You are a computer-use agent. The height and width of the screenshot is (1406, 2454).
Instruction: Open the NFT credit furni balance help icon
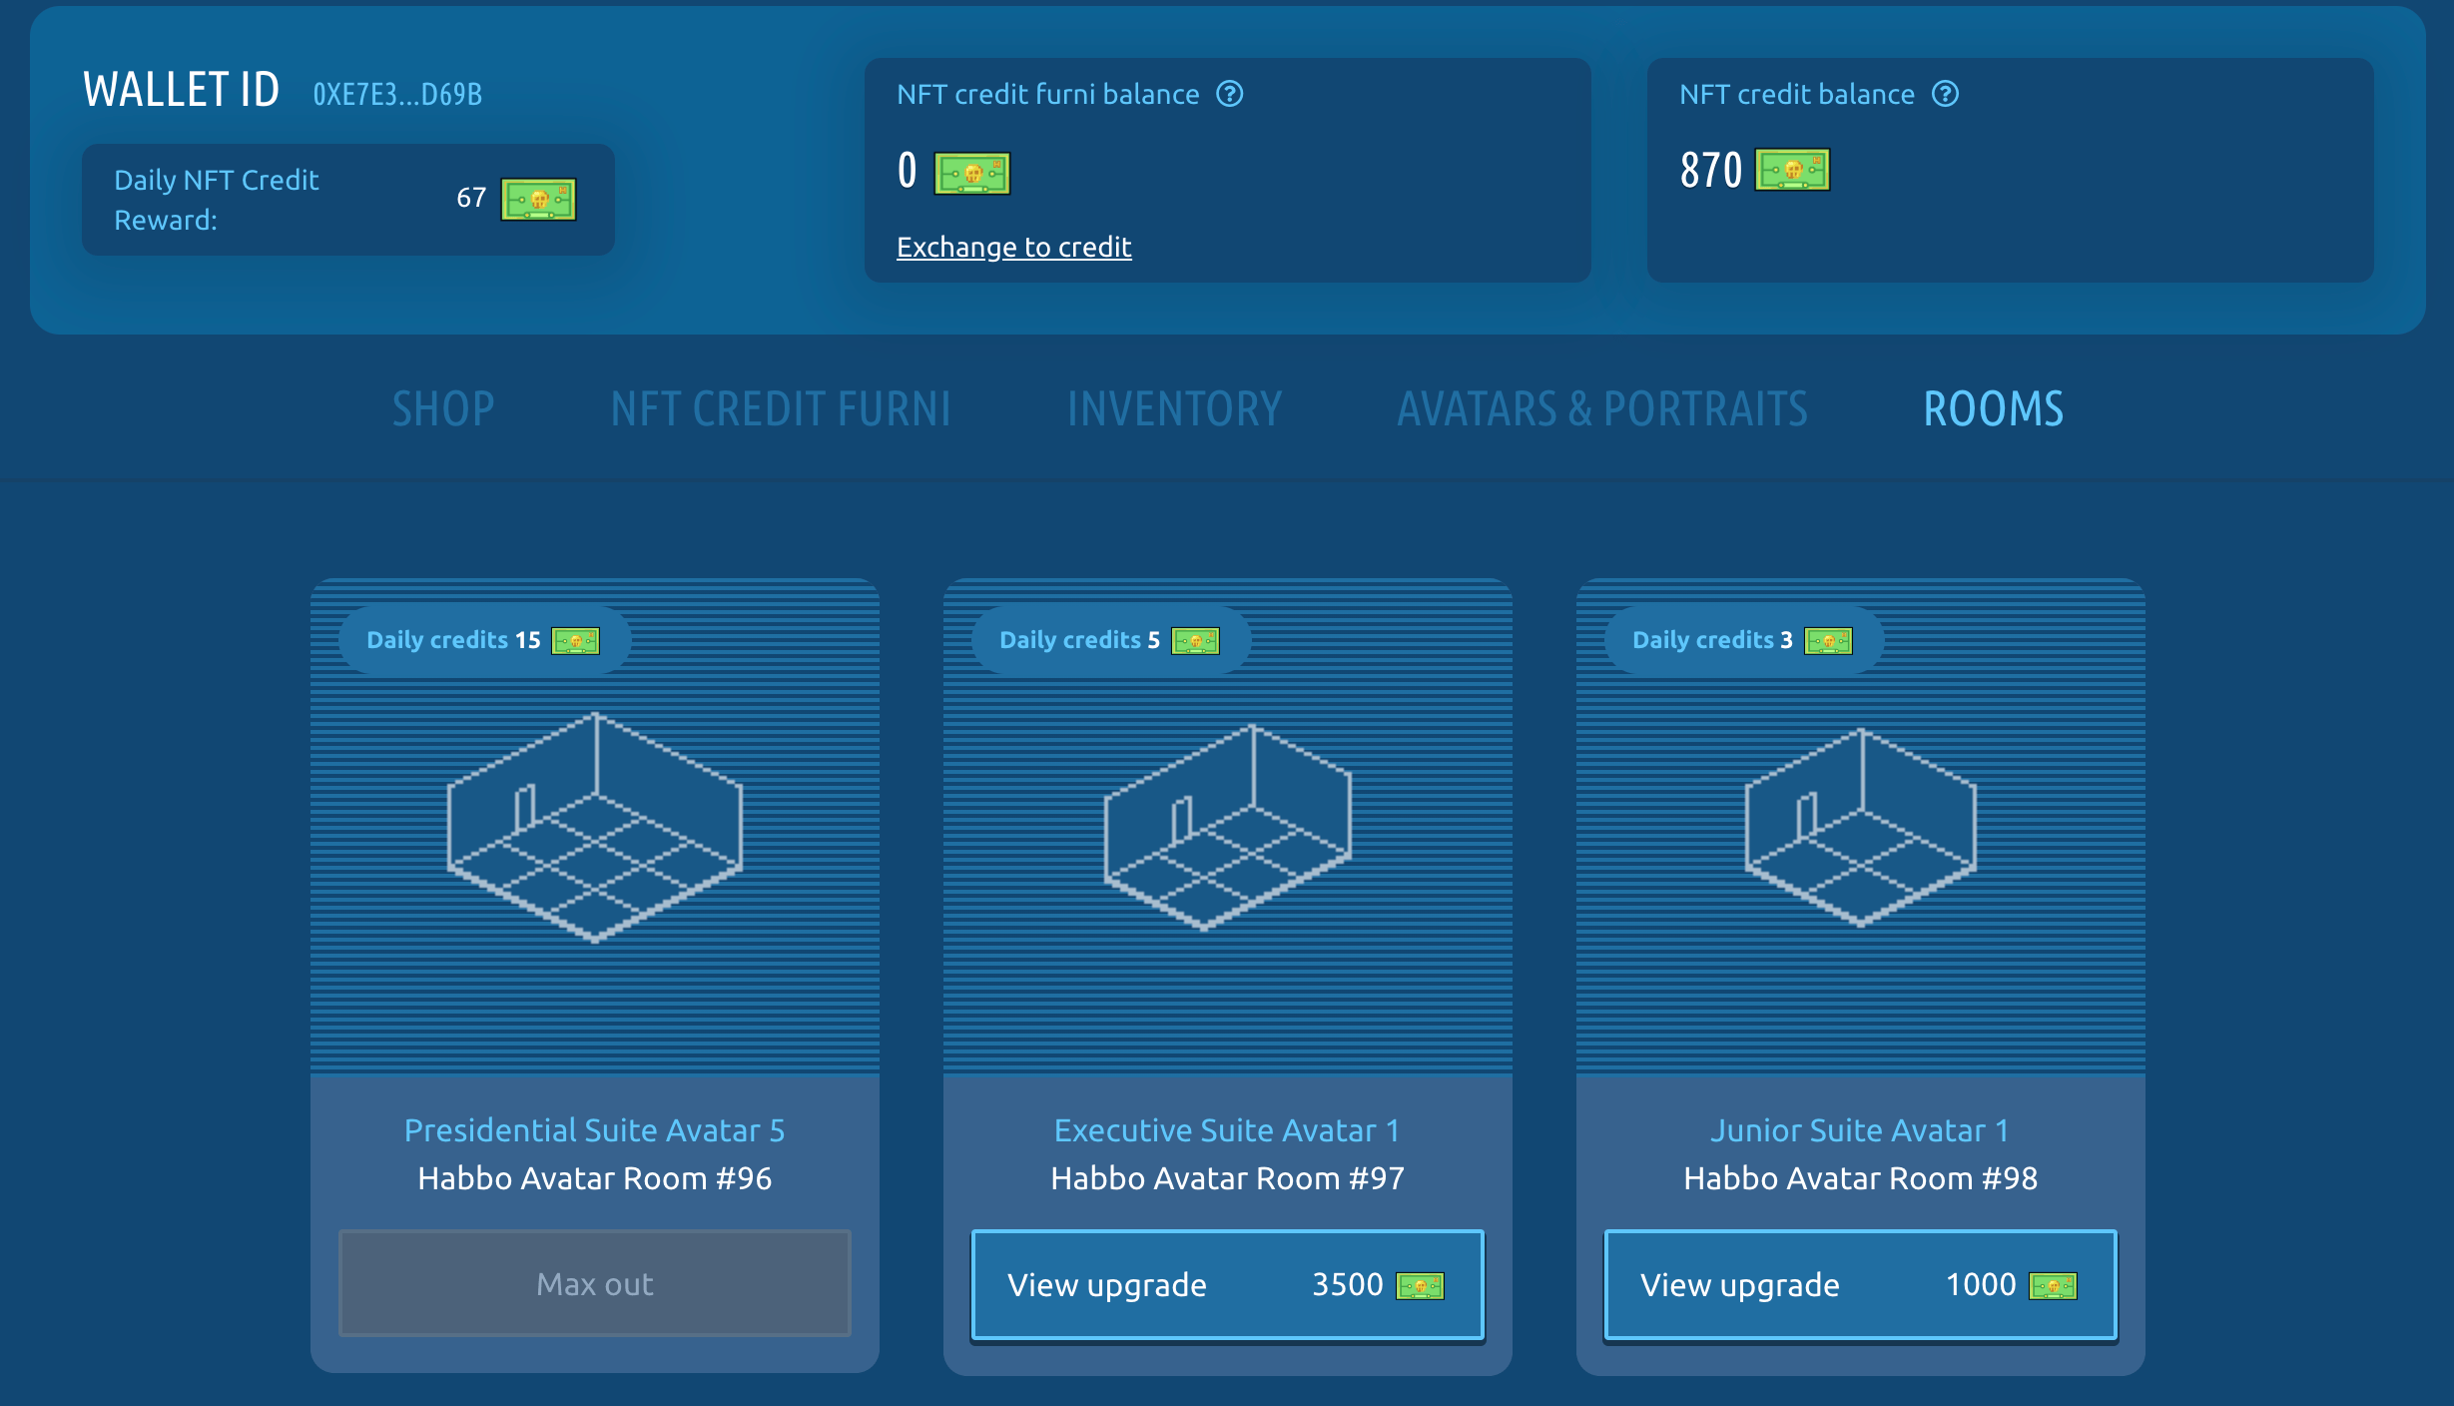click(x=1230, y=94)
